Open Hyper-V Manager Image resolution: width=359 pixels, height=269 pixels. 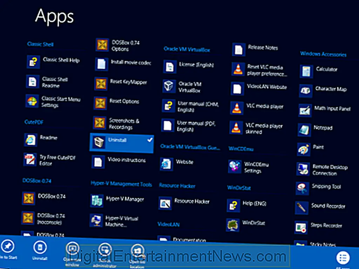coord(117,200)
